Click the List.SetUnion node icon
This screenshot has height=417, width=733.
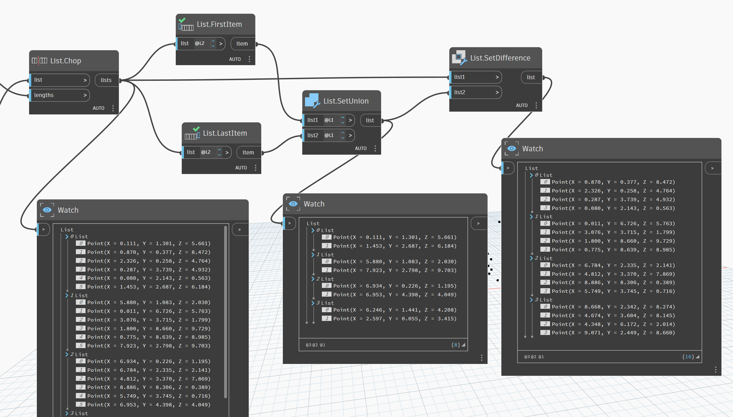coord(312,101)
